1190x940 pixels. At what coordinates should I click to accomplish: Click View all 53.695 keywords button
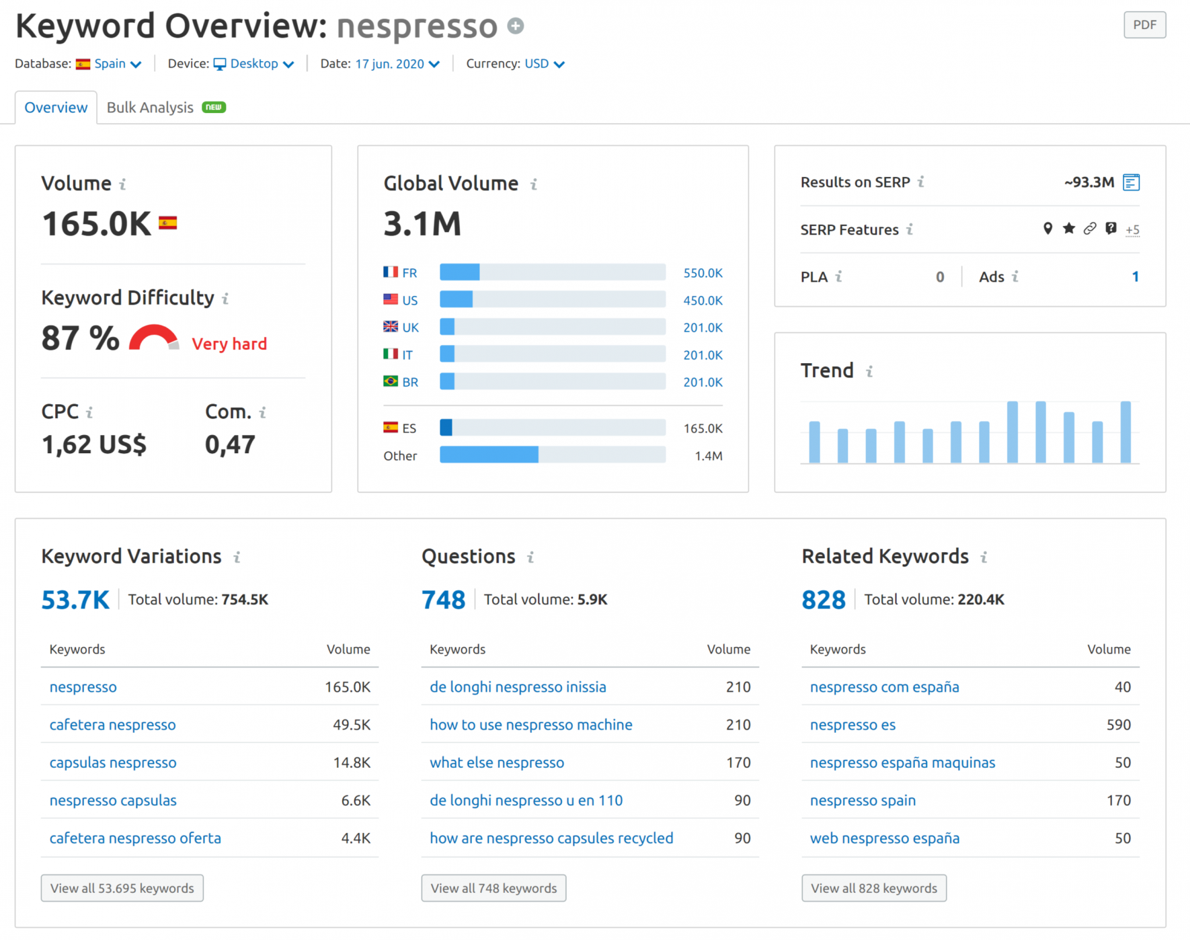(122, 888)
